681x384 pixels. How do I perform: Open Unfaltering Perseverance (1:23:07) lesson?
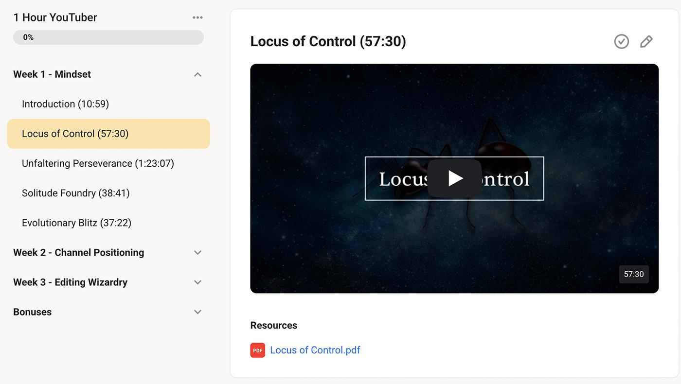click(x=98, y=163)
